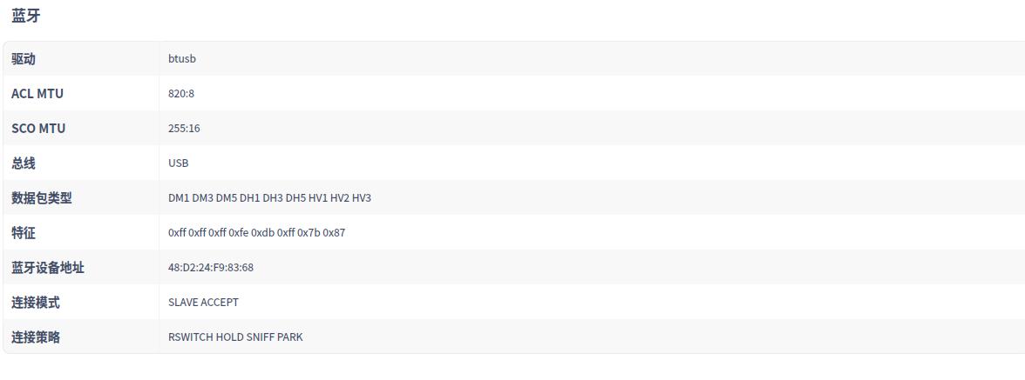Viewport: 1025px width, 380px height.
Task: Click the 特征 row label
Action: [x=24, y=233]
